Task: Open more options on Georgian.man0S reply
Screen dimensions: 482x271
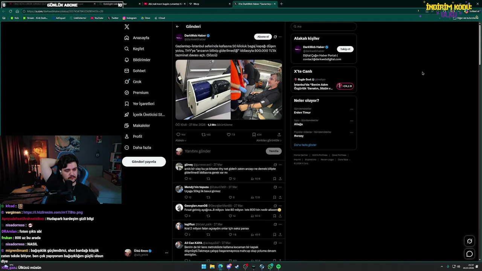Action: 280,206
